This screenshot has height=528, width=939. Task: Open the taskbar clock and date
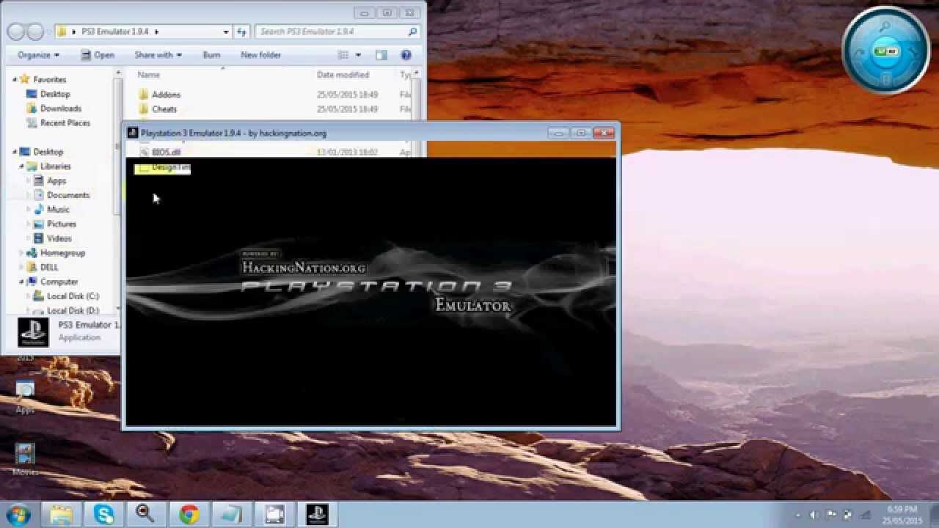[902, 514]
